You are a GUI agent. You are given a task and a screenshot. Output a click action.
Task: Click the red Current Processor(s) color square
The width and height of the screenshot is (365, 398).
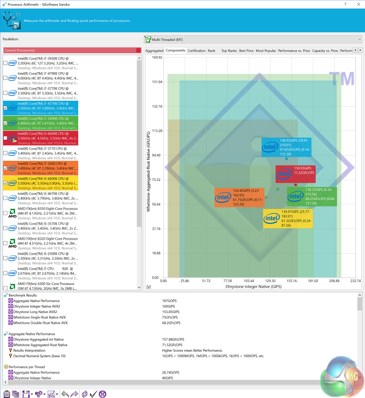(x=138, y=50)
